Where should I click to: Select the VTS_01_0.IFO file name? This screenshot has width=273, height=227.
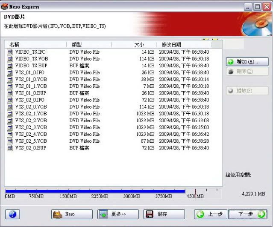point(29,72)
